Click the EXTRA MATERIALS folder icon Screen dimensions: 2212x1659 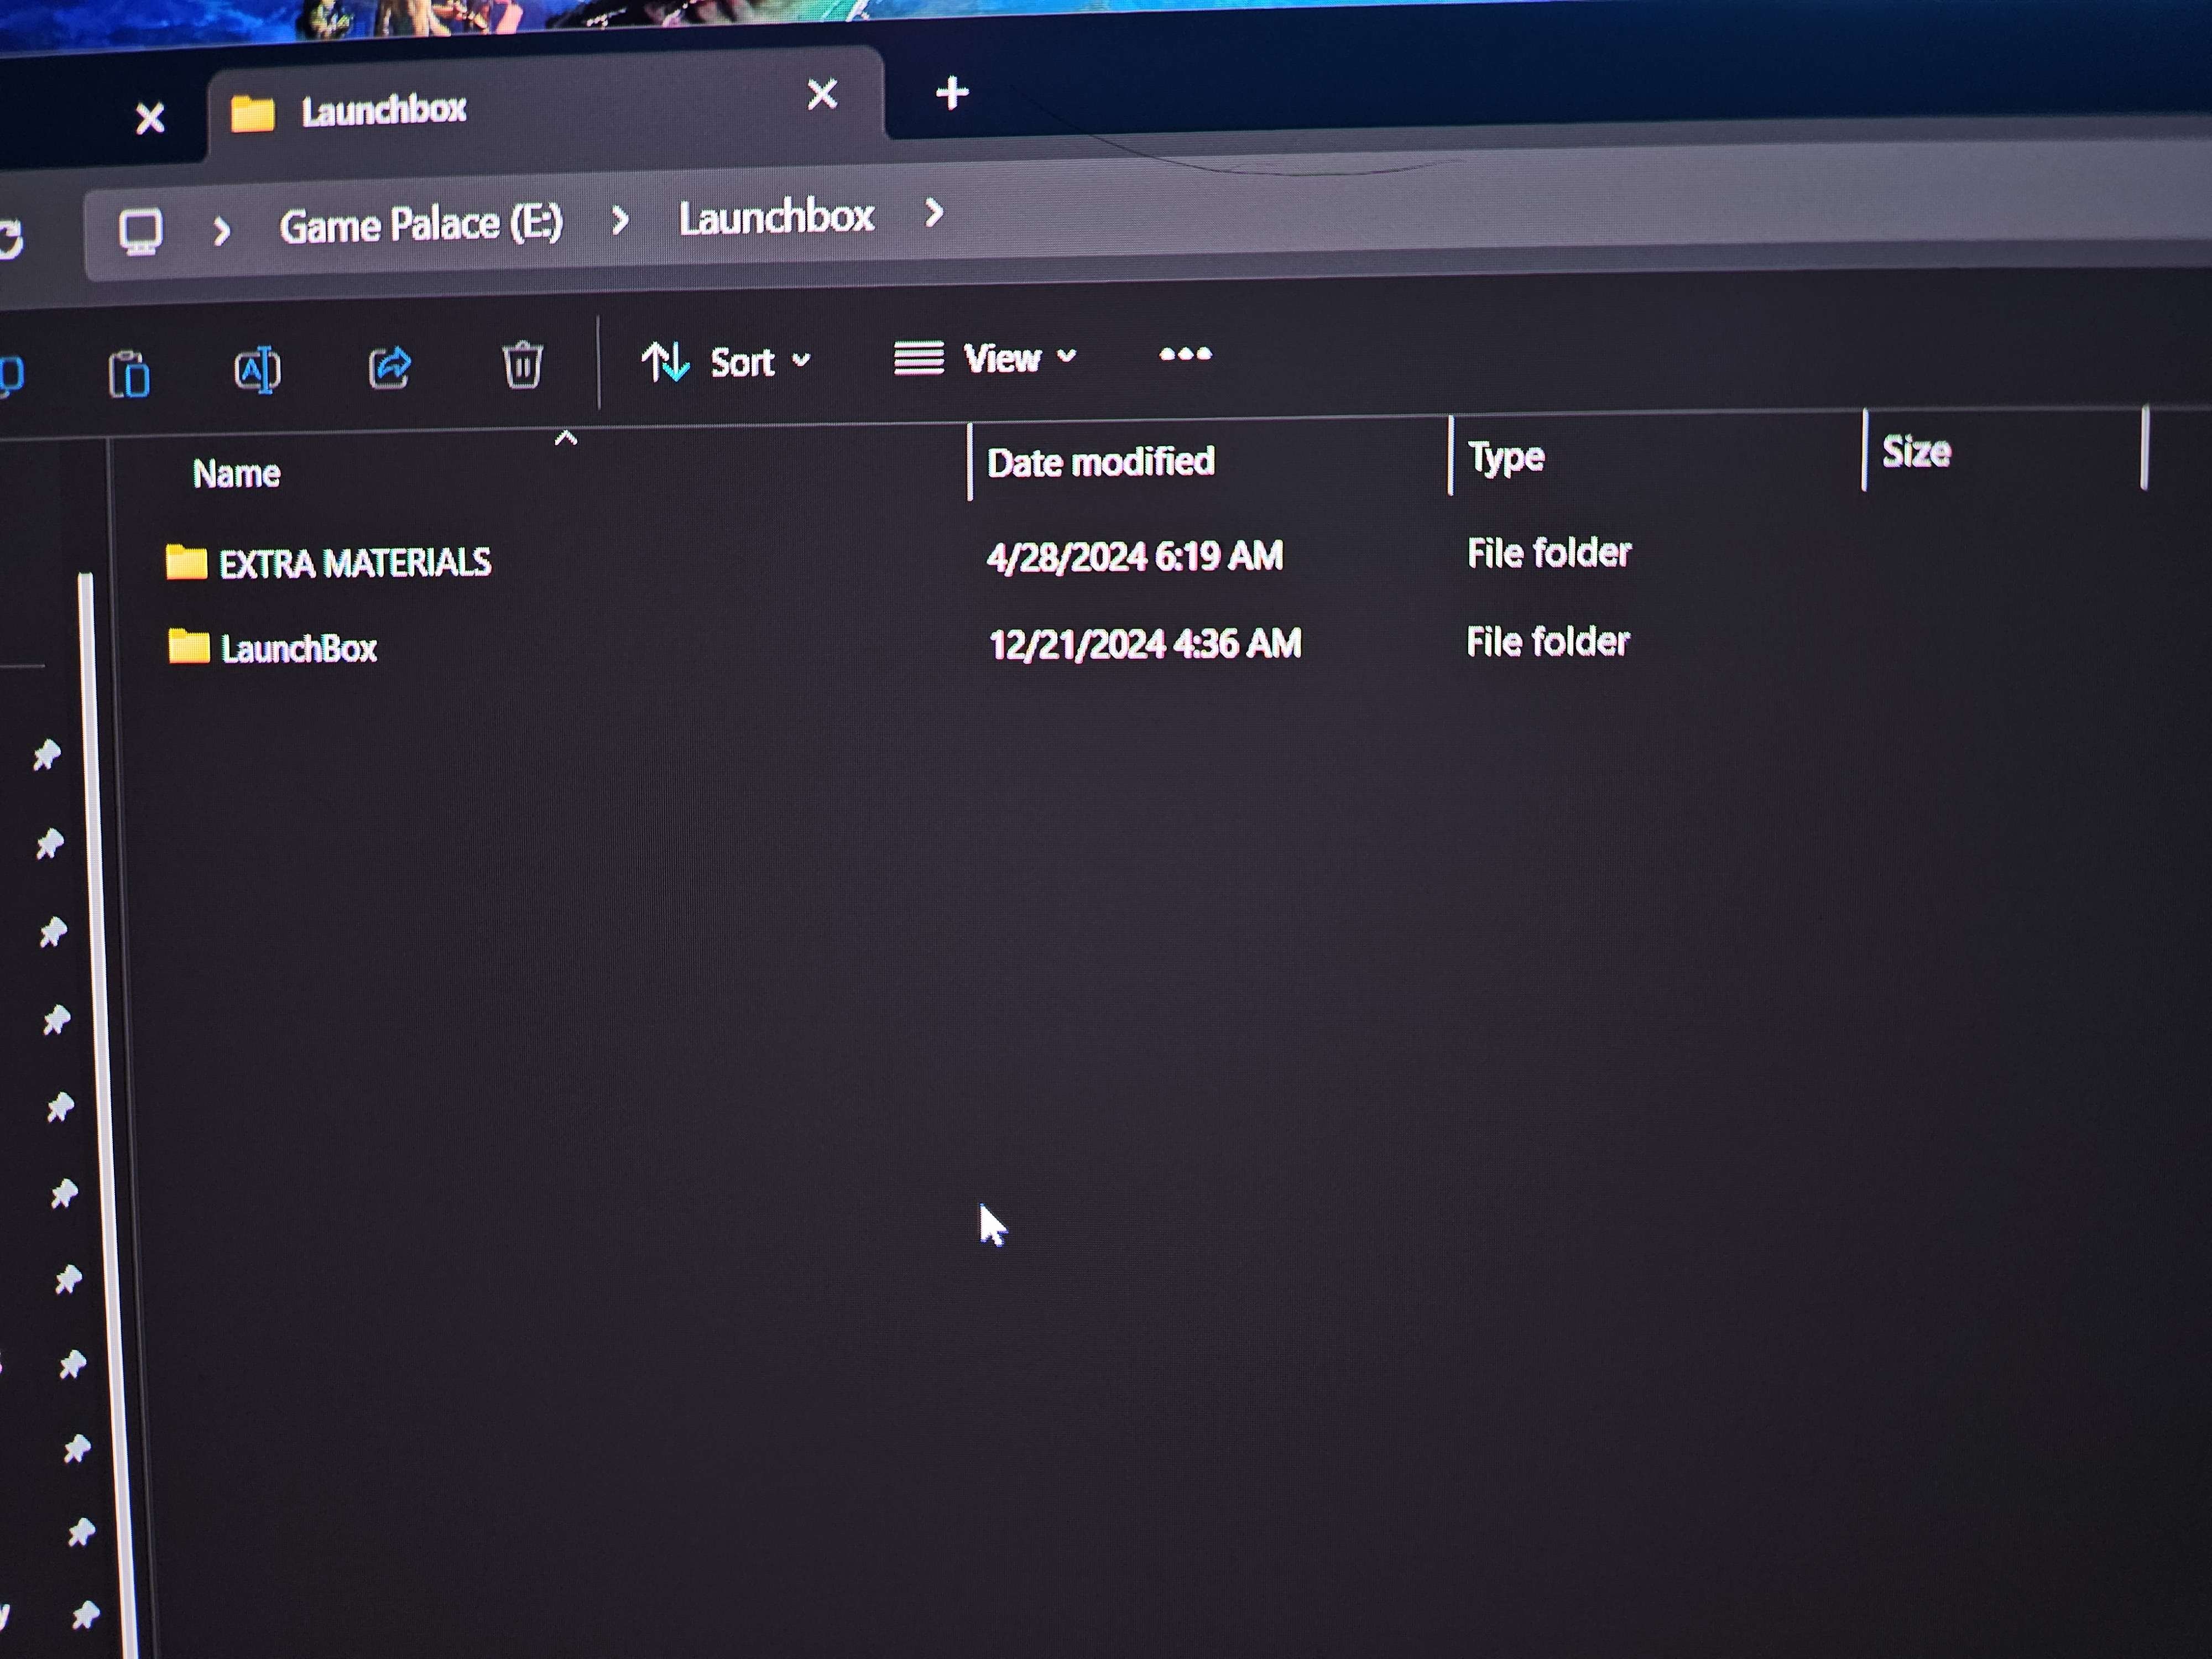pos(186,562)
